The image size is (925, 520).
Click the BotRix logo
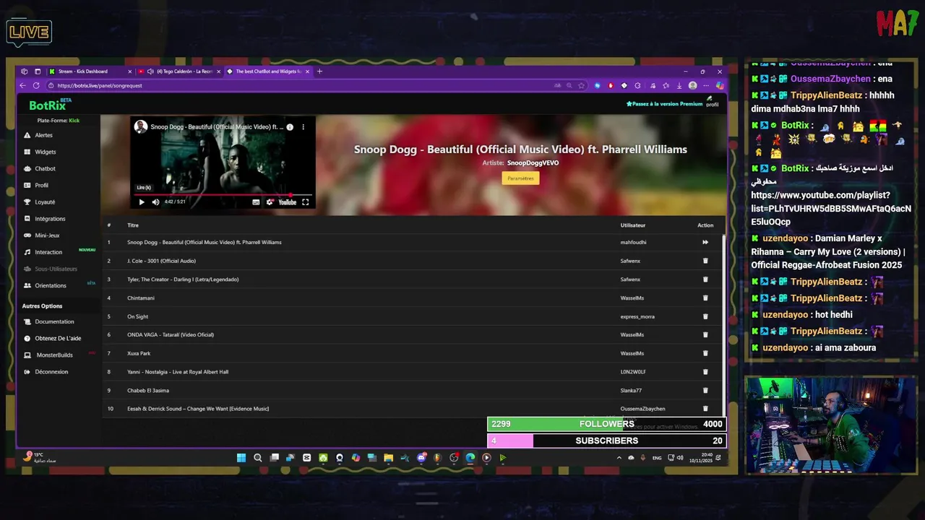pyautogui.click(x=49, y=105)
